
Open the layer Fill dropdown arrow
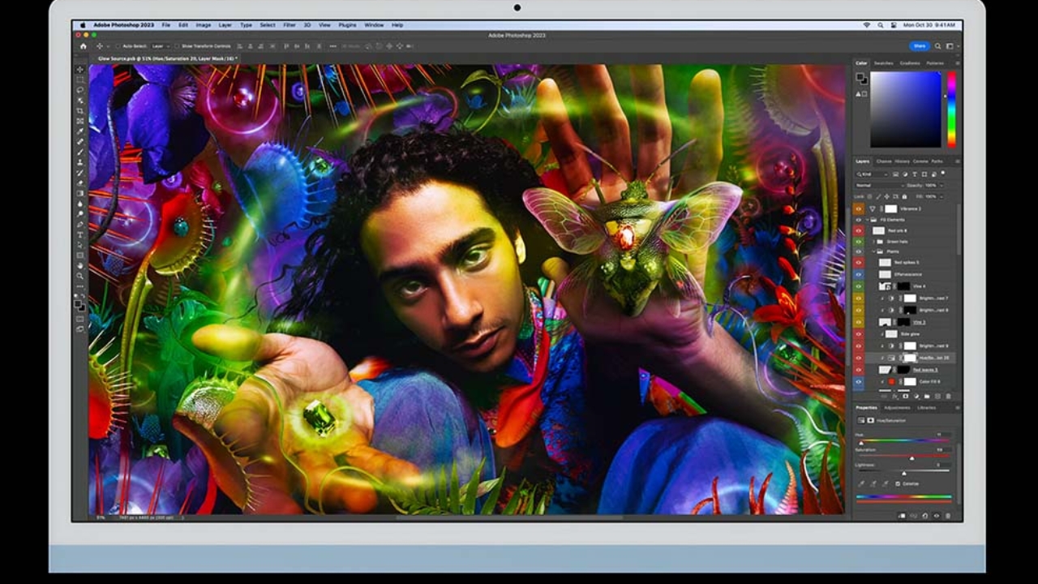point(940,196)
